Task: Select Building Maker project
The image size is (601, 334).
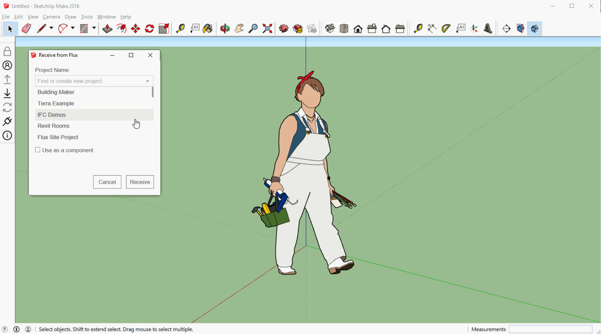Action: [94, 92]
